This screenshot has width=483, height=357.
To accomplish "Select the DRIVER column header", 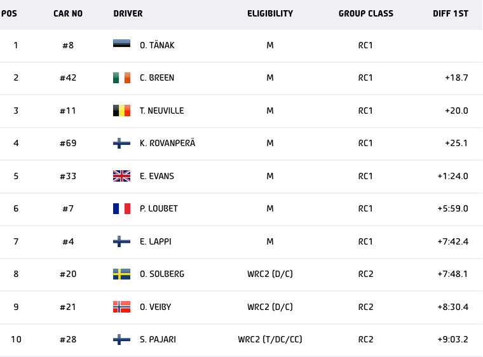I will pos(128,13).
